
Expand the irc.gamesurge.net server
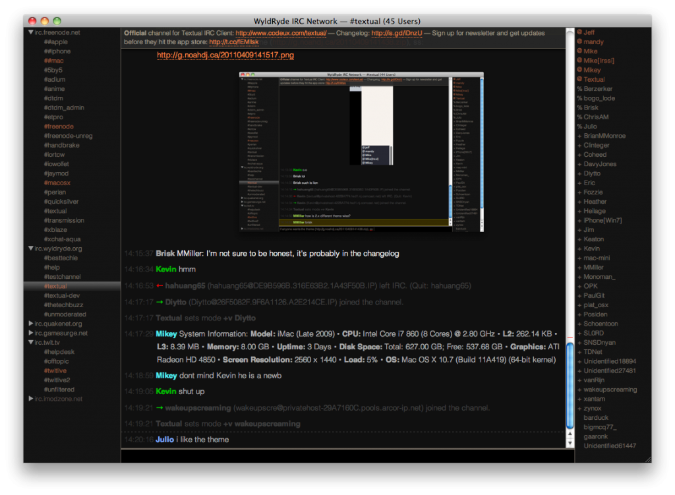tap(31, 333)
